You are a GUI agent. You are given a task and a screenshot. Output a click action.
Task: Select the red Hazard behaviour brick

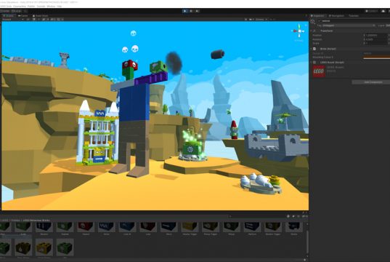pyautogui.click(x=86, y=227)
